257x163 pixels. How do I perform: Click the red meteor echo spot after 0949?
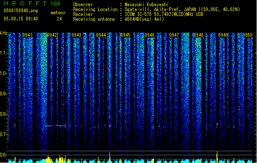click(217, 125)
